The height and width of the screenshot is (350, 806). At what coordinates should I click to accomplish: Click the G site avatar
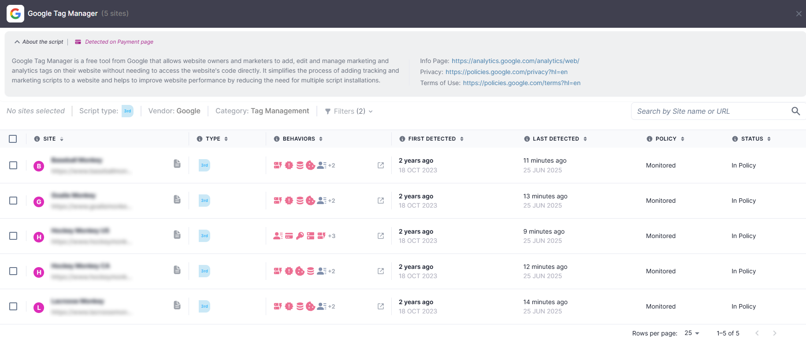coord(39,201)
